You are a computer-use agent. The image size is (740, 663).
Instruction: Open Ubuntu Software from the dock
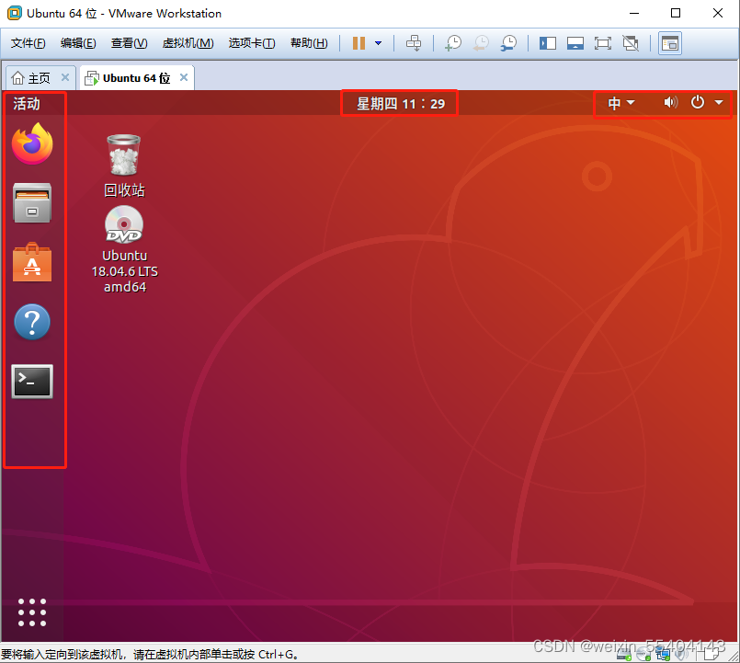click(x=32, y=263)
